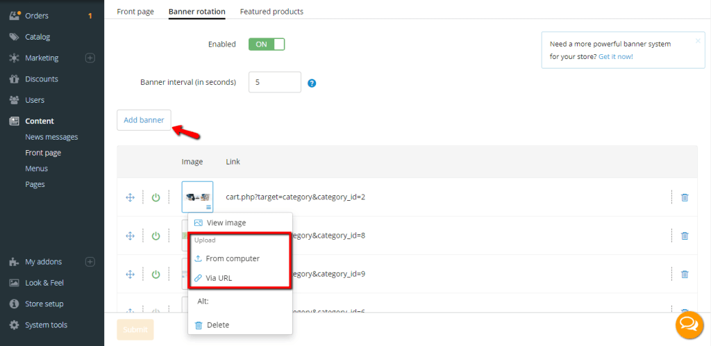Click the Marketing sidebar icon

tap(15, 58)
